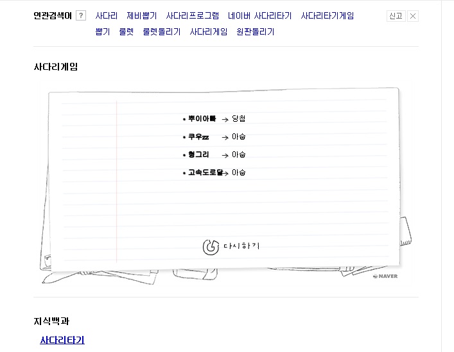This screenshot has height=352, width=454.
Task: Click the help question mark icon beside 연관검색어
Action: (x=81, y=16)
